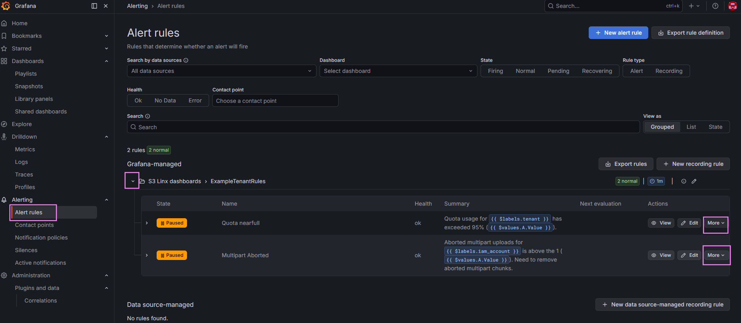View the Quota nearfull rule
The width and height of the screenshot is (741, 323).
tap(661, 223)
